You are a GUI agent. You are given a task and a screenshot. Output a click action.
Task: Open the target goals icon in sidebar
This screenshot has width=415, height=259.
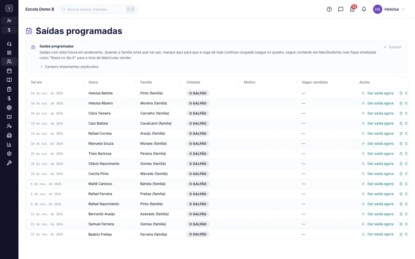click(x=9, y=107)
